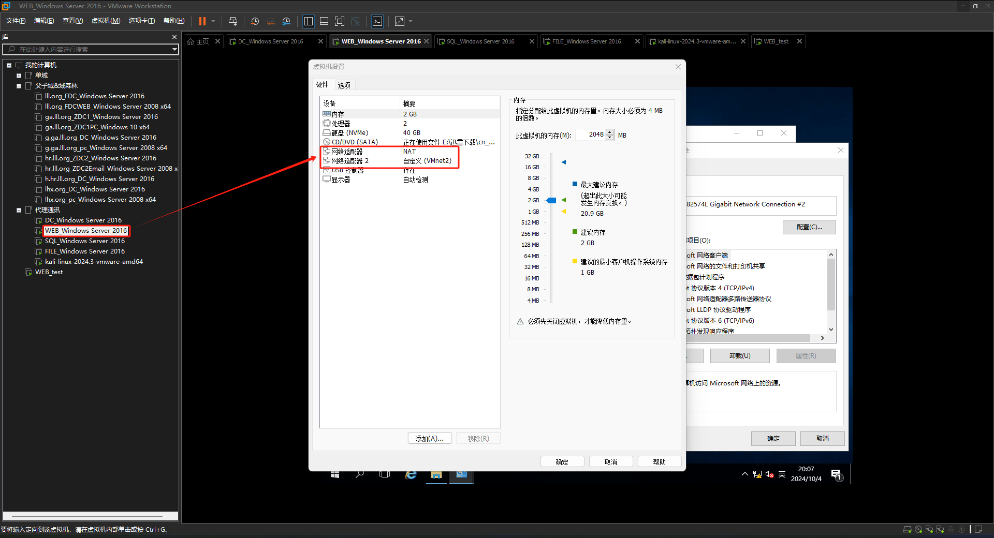The width and height of the screenshot is (994, 538).
Task: Click 卸载(U) in the background properties window
Action: pos(740,356)
